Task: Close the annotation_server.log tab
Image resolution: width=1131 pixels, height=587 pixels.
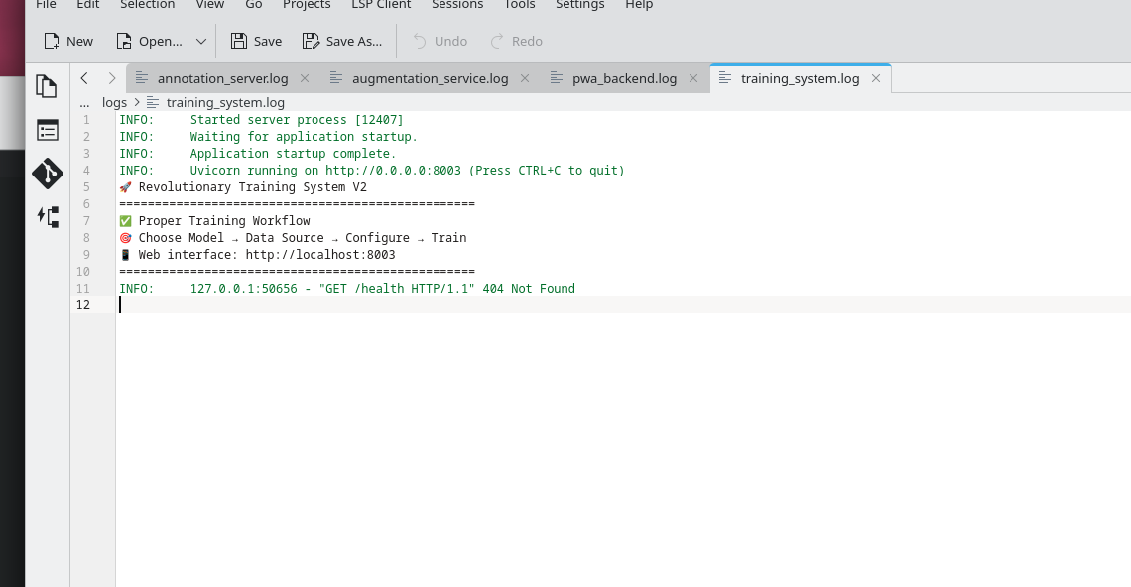Action: click(x=305, y=78)
